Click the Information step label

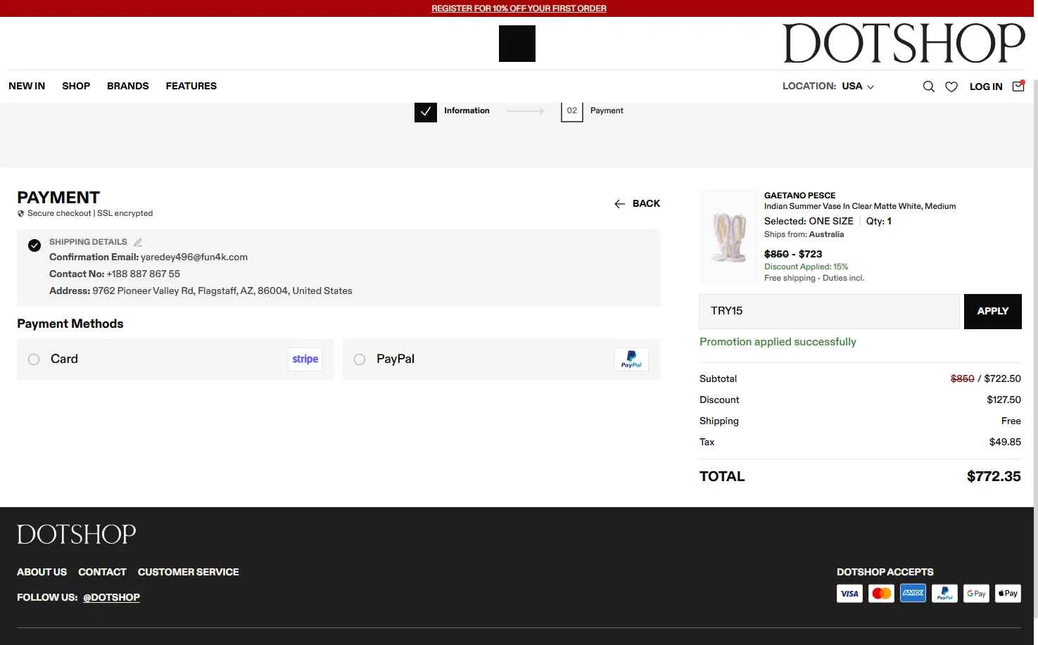(467, 110)
